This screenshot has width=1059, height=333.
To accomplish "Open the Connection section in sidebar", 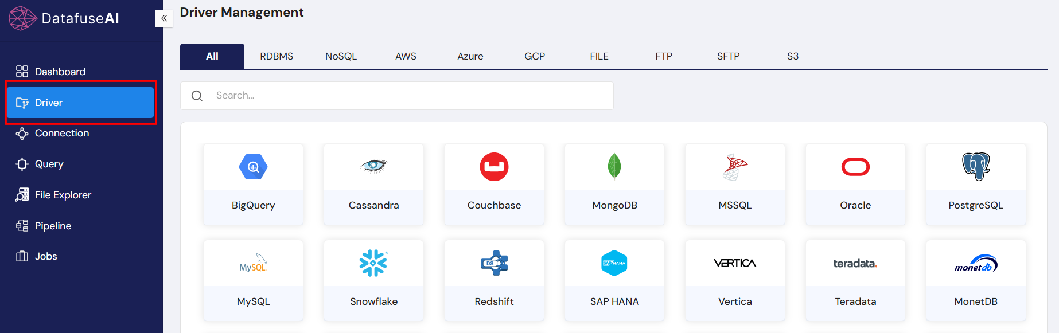I will click(61, 134).
